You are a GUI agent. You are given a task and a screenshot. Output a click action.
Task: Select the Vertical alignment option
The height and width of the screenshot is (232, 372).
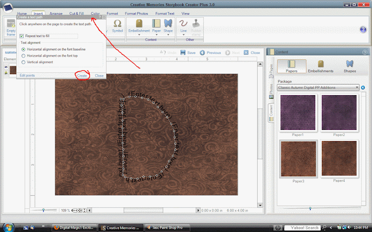coord(24,62)
